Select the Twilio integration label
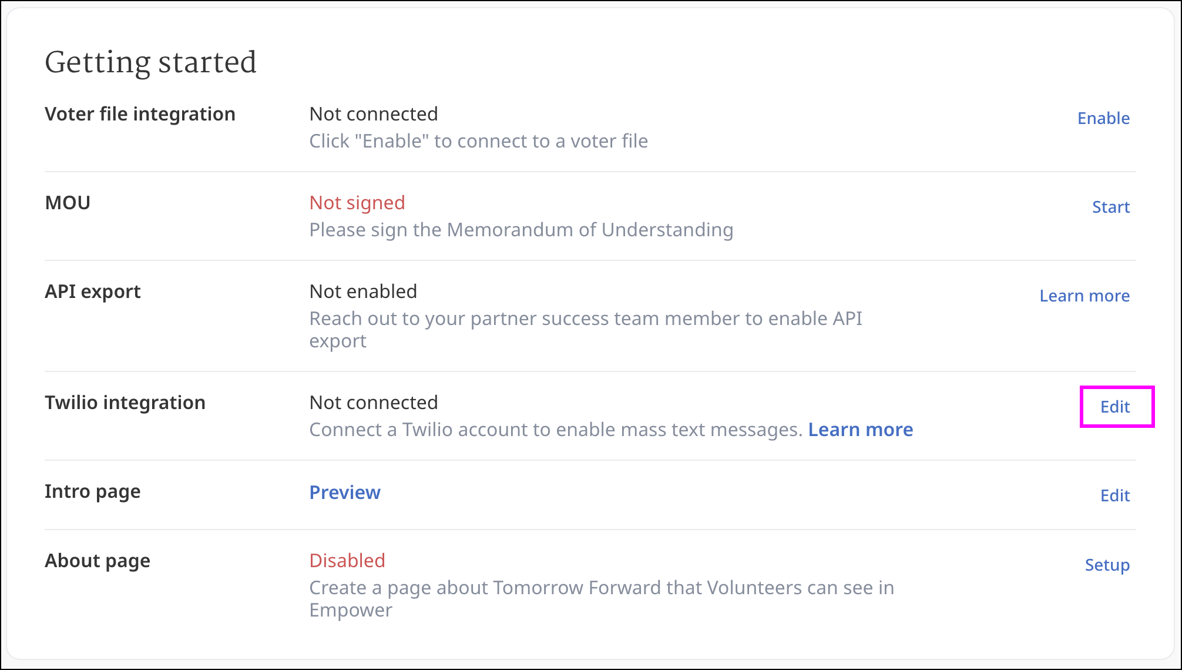The image size is (1182, 670). click(x=125, y=403)
